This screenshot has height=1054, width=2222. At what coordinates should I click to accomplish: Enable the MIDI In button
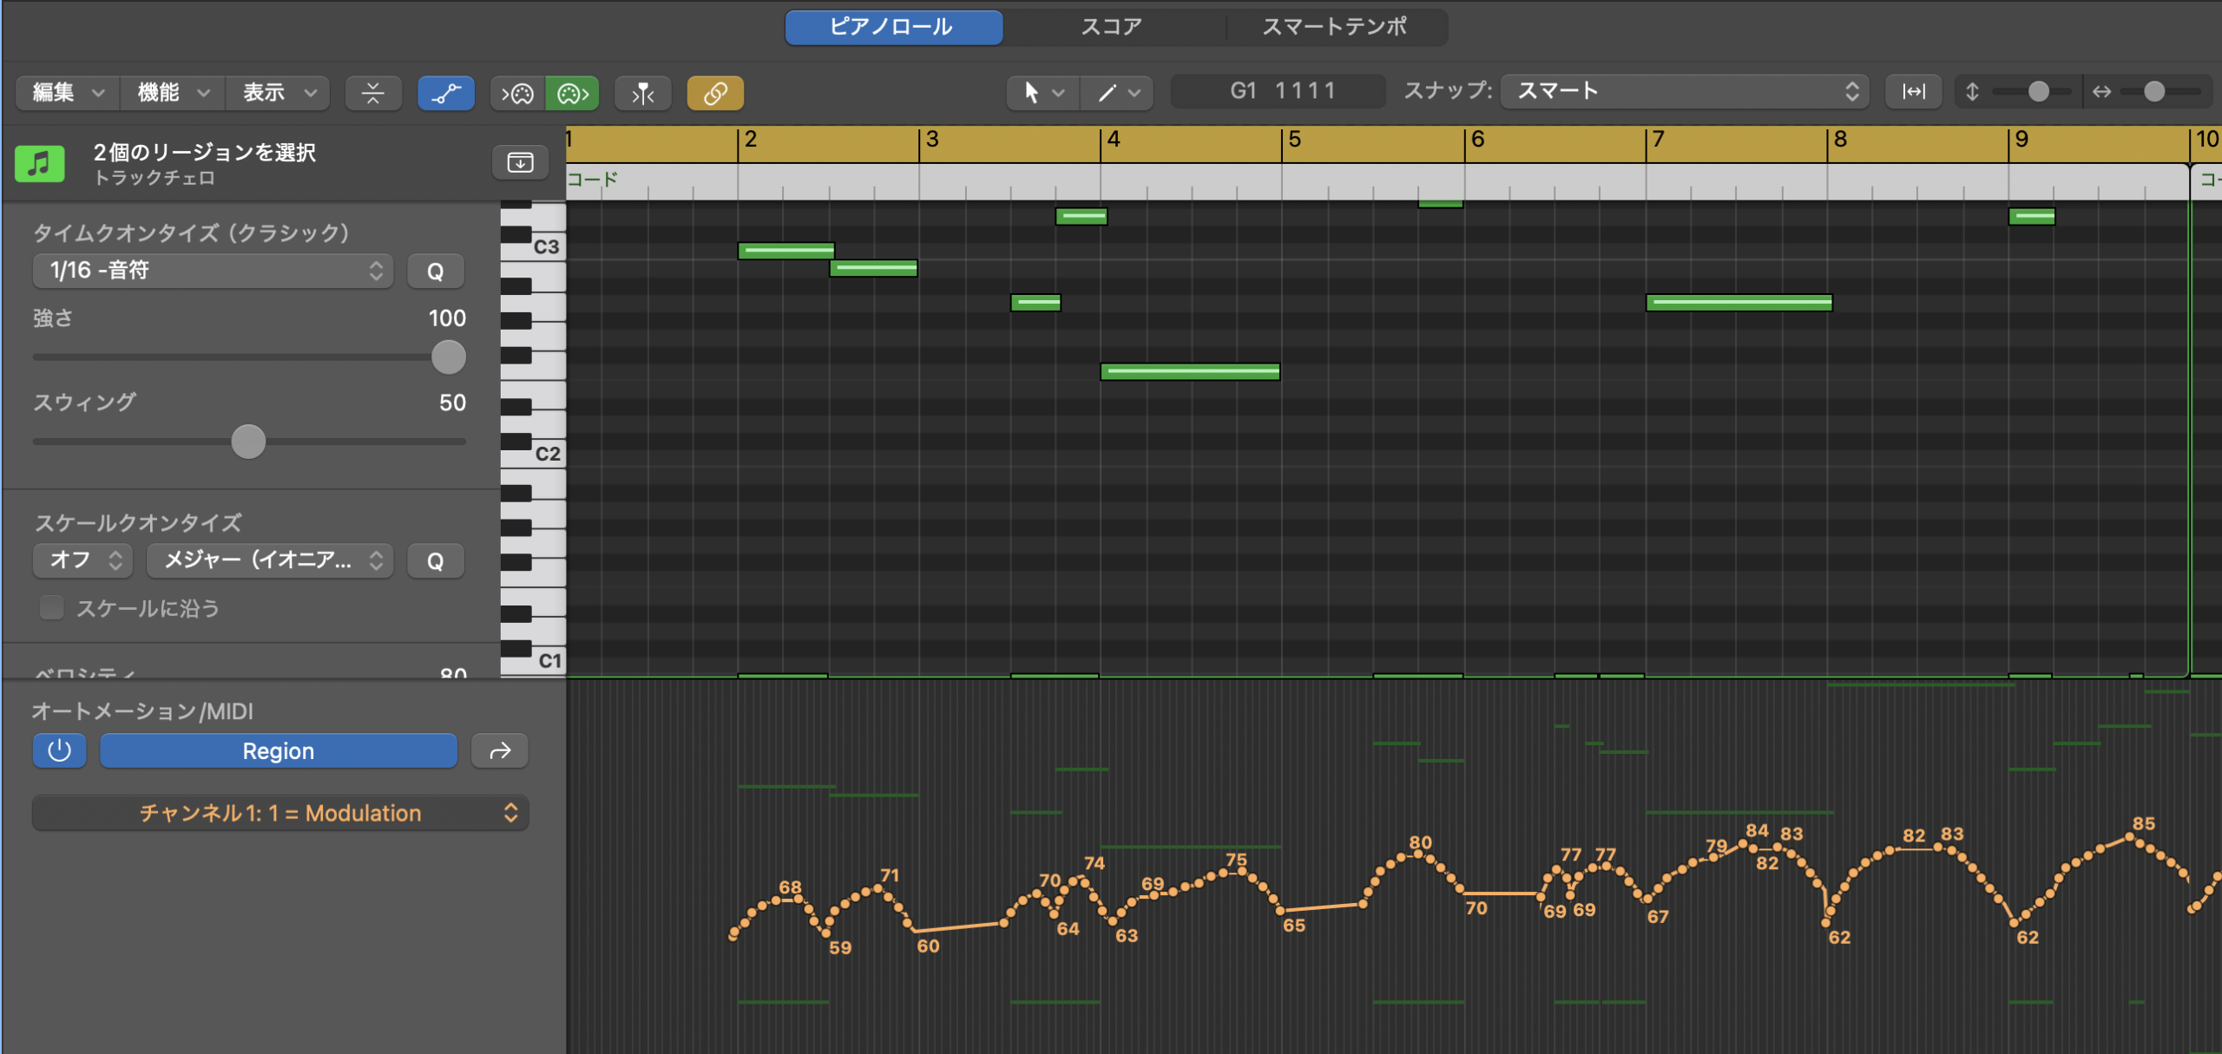point(518,93)
